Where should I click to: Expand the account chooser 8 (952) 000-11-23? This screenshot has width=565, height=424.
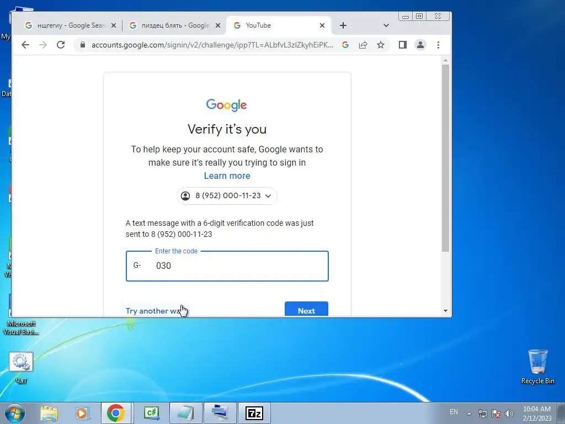click(x=227, y=196)
